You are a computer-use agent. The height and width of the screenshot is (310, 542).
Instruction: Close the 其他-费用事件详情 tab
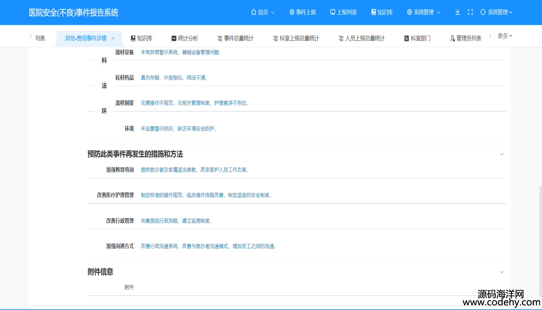tap(113, 38)
